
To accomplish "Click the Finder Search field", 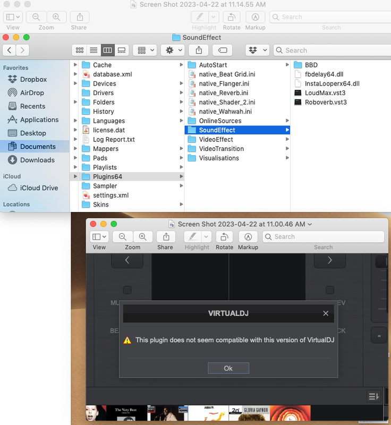I will coord(333,50).
